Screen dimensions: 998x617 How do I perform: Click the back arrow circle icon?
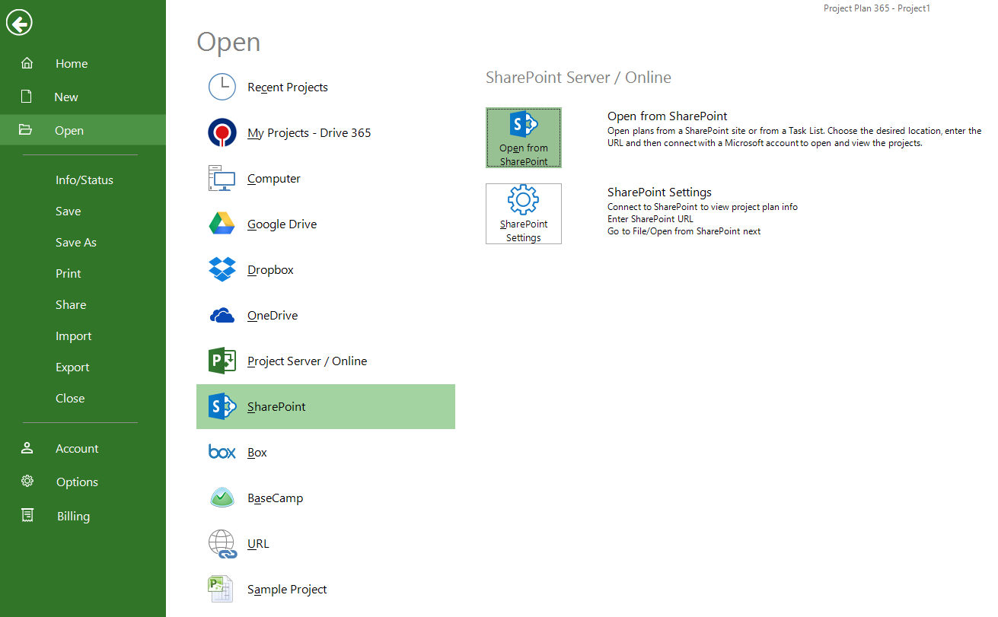(19, 24)
